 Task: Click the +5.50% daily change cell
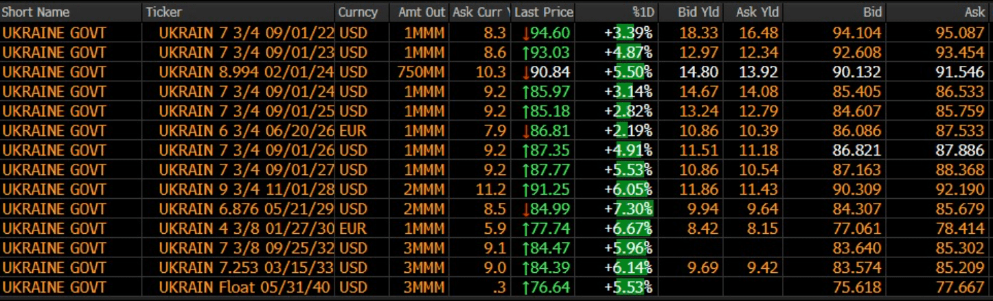[628, 72]
